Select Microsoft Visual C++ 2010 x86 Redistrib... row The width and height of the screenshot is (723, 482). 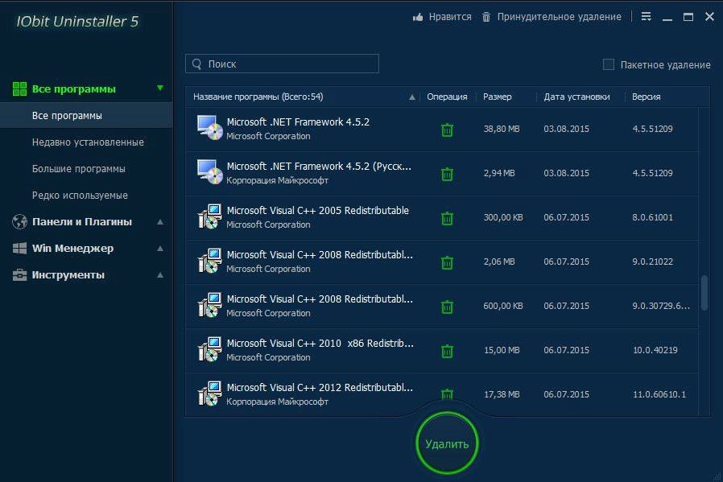[x=442, y=350]
